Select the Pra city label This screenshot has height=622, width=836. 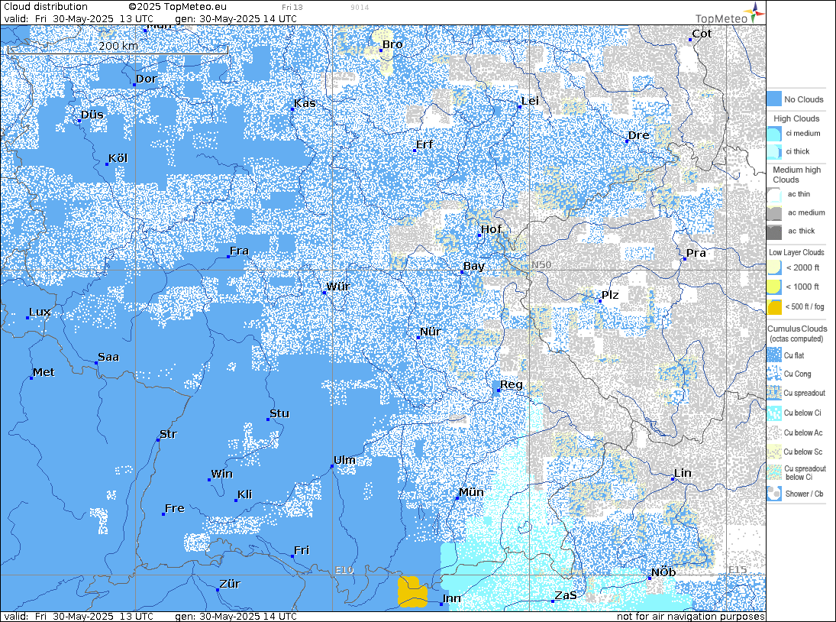click(696, 253)
